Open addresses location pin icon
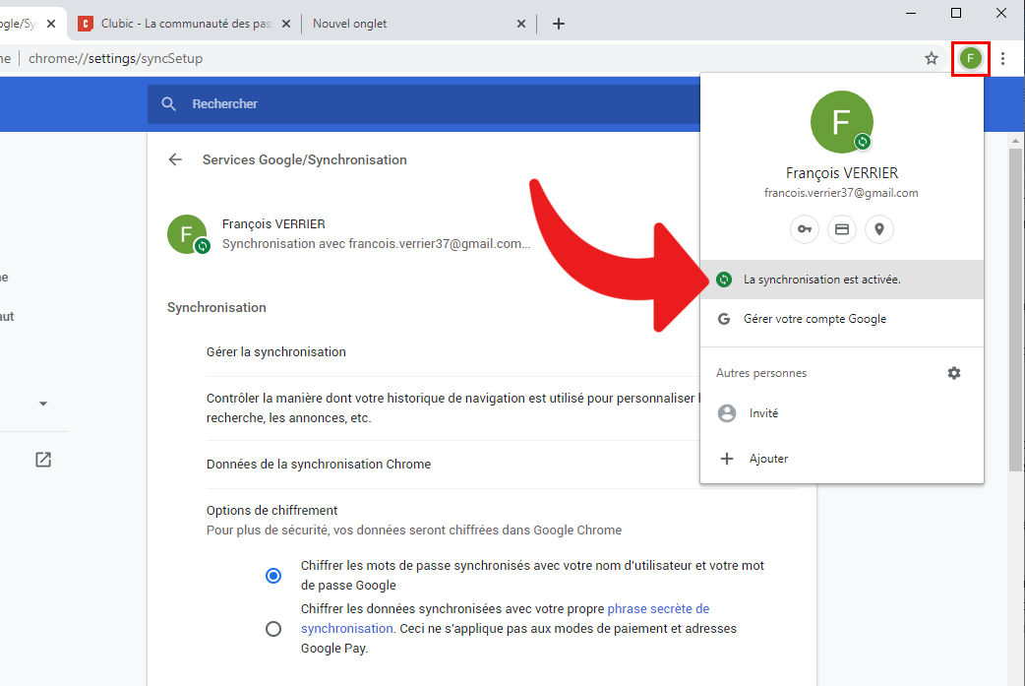This screenshot has height=686, width=1025. click(879, 229)
